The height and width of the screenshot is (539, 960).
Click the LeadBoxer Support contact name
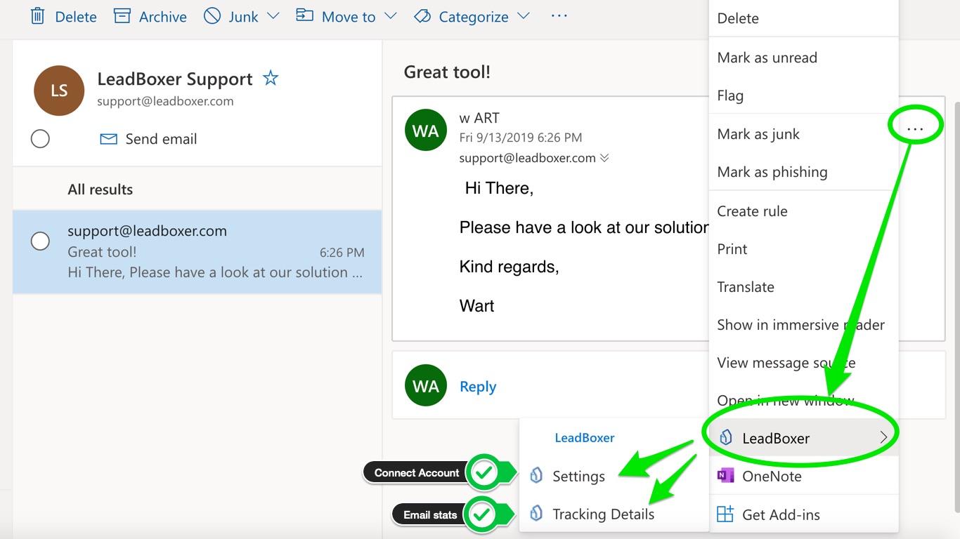point(175,79)
